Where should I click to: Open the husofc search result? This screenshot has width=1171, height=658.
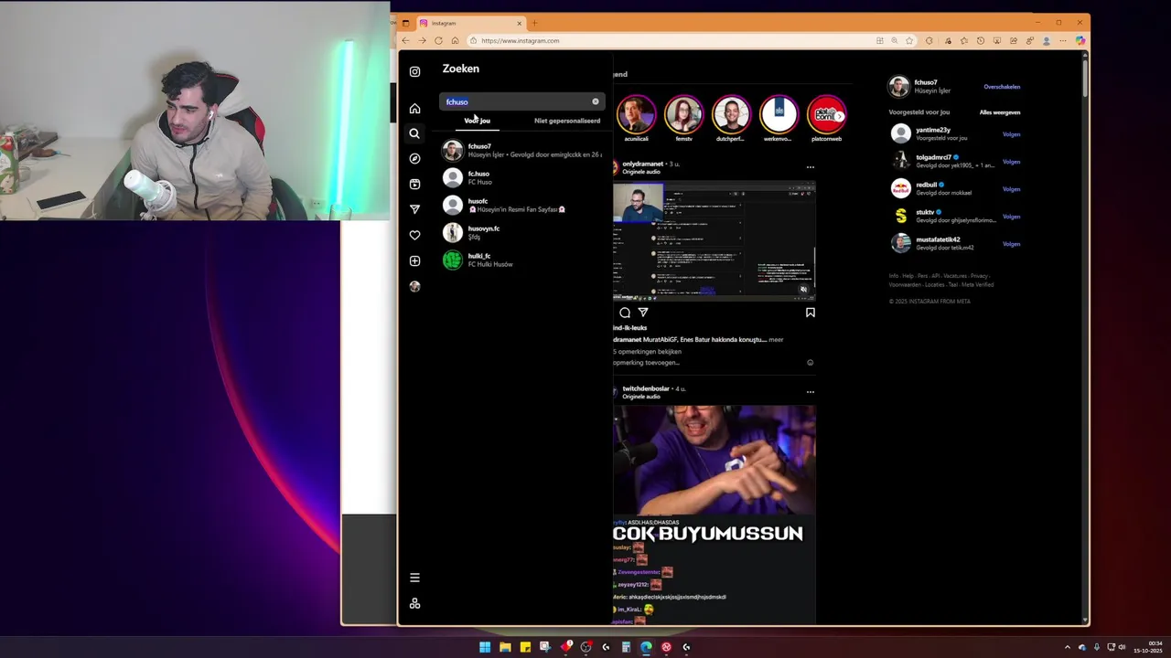[x=521, y=205]
